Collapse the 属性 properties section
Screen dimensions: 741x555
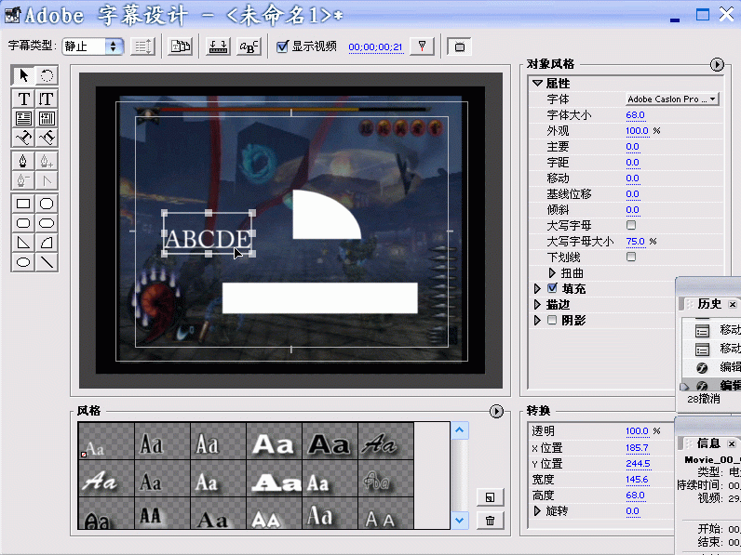[x=537, y=83]
